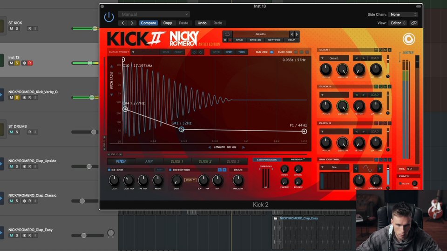Image resolution: width=447 pixels, height=251 pixels.
Task: Switch to the CLICK 1 tab
Action: click(177, 161)
